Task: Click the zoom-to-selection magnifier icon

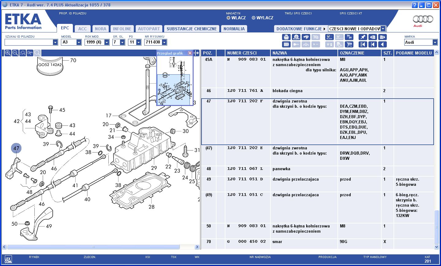Action: point(23,53)
